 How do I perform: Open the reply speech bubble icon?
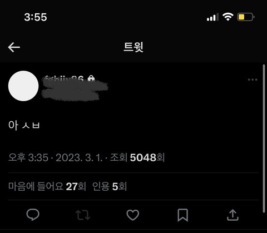click(x=33, y=215)
